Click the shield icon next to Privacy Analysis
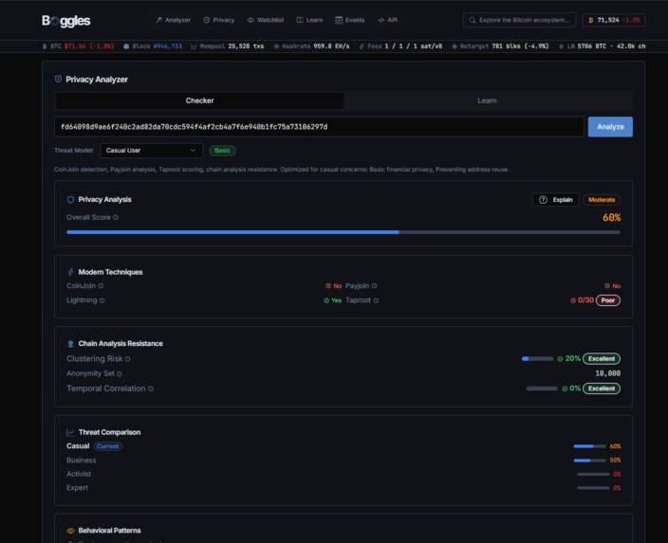This screenshot has height=543, width=668. coord(71,200)
